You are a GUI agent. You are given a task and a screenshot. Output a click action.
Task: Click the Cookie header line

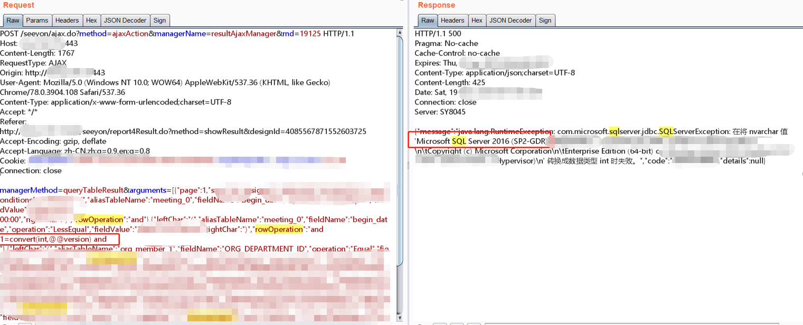point(173,161)
